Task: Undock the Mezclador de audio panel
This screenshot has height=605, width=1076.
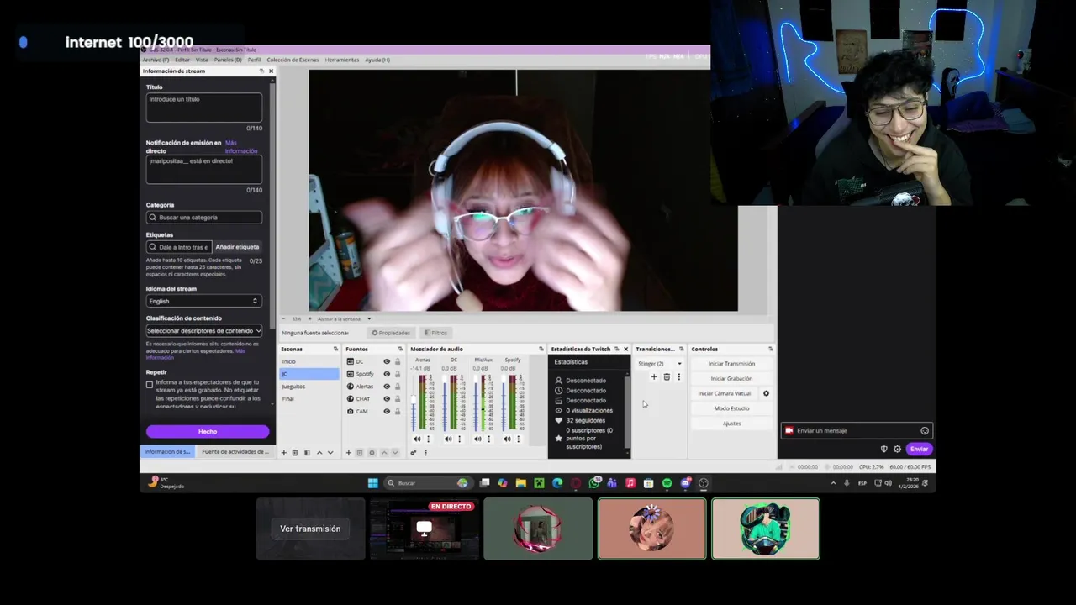Action: click(541, 349)
